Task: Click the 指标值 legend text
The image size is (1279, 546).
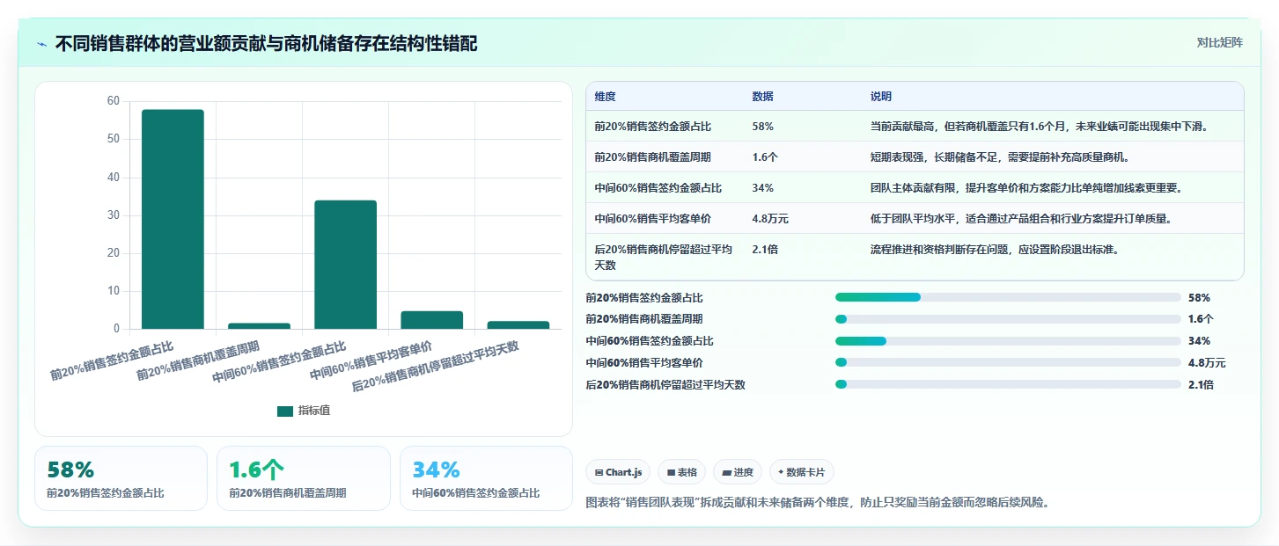Action: pyautogui.click(x=314, y=411)
